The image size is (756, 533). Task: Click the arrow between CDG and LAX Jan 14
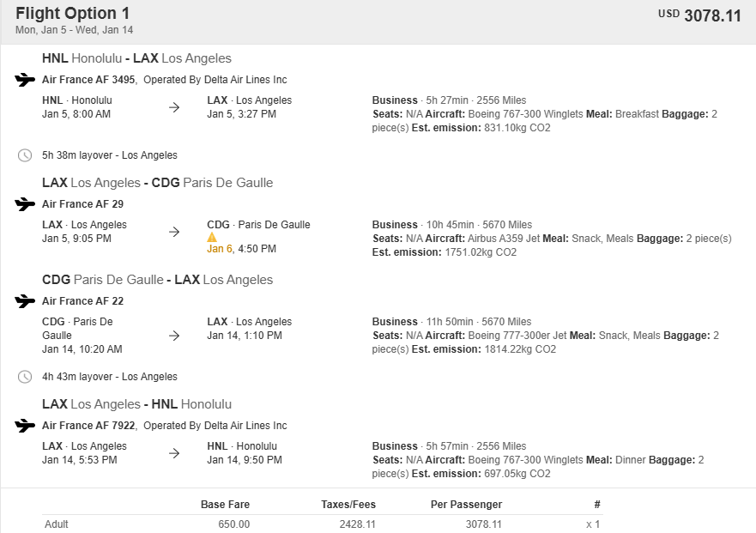coord(174,336)
